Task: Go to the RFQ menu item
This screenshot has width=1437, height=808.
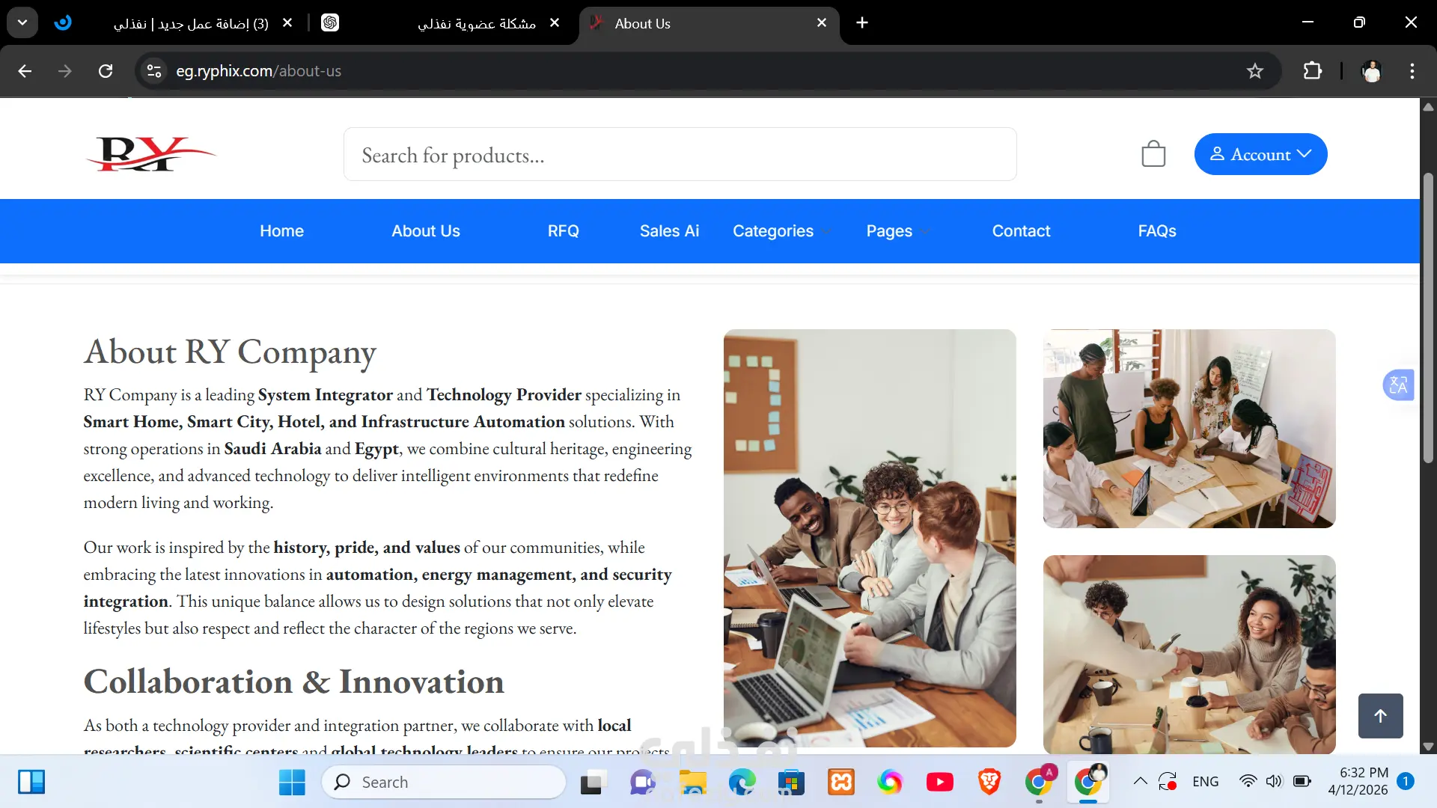Action: (564, 231)
